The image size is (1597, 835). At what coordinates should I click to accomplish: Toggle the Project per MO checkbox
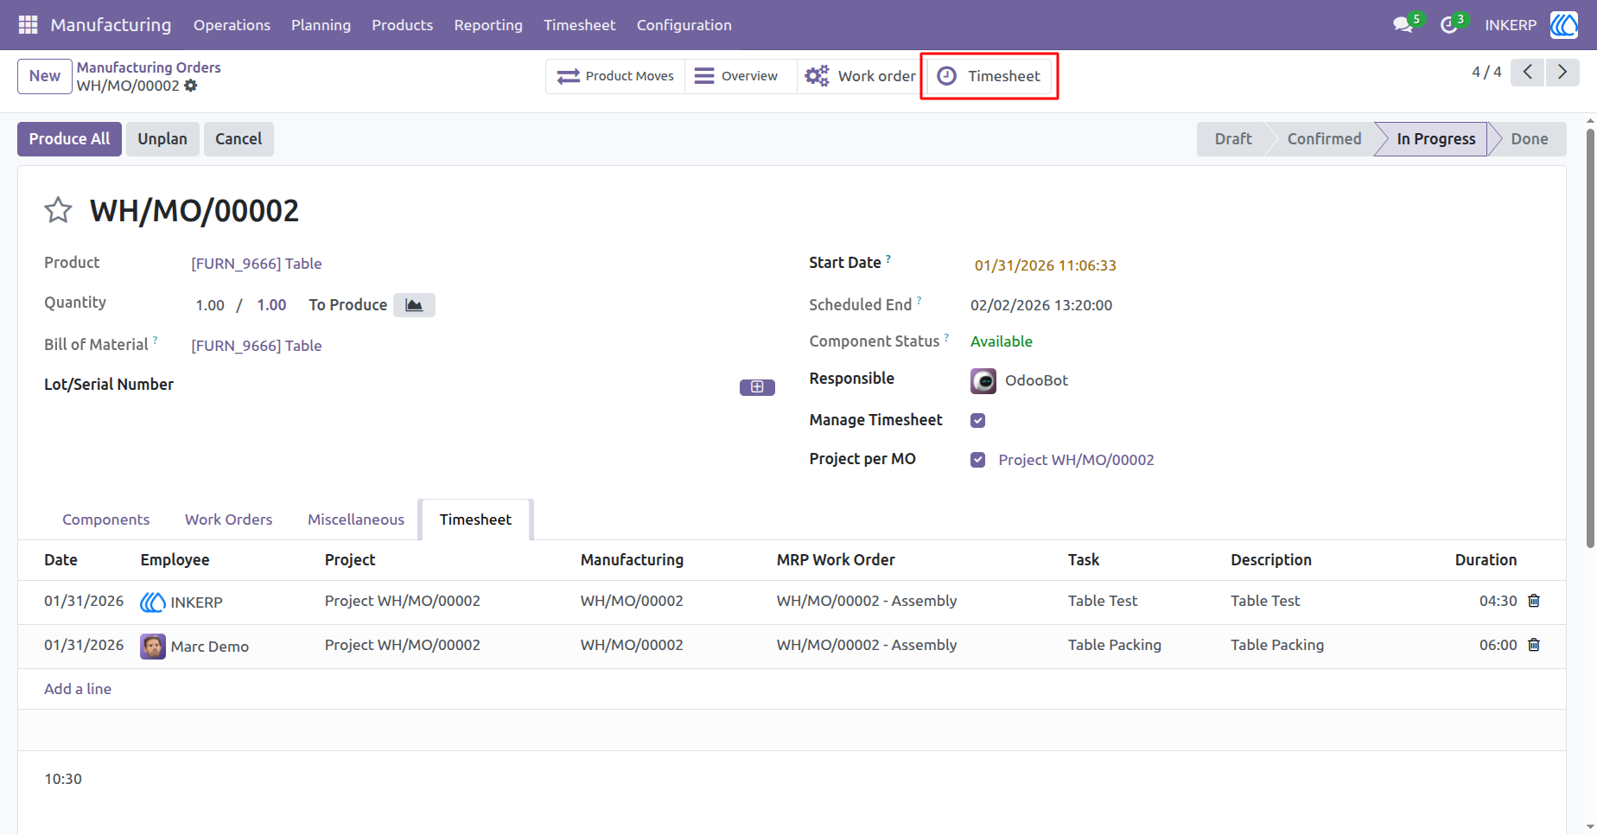tap(978, 460)
